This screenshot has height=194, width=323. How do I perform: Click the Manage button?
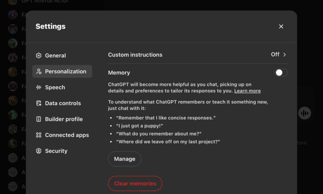pos(125,159)
